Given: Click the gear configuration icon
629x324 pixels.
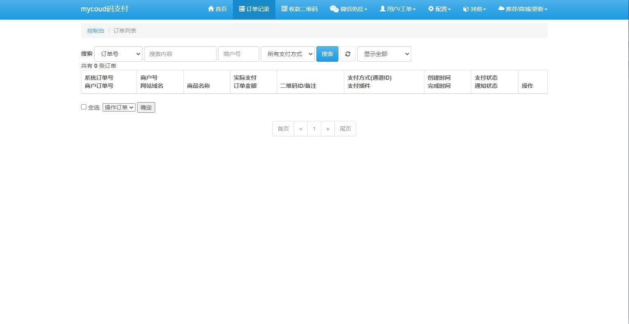Looking at the screenshot, I should [431, 9].
